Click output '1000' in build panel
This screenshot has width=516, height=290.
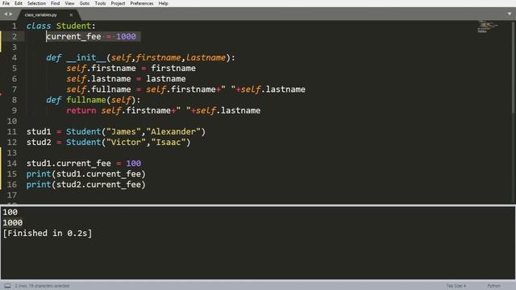(13, 223)
